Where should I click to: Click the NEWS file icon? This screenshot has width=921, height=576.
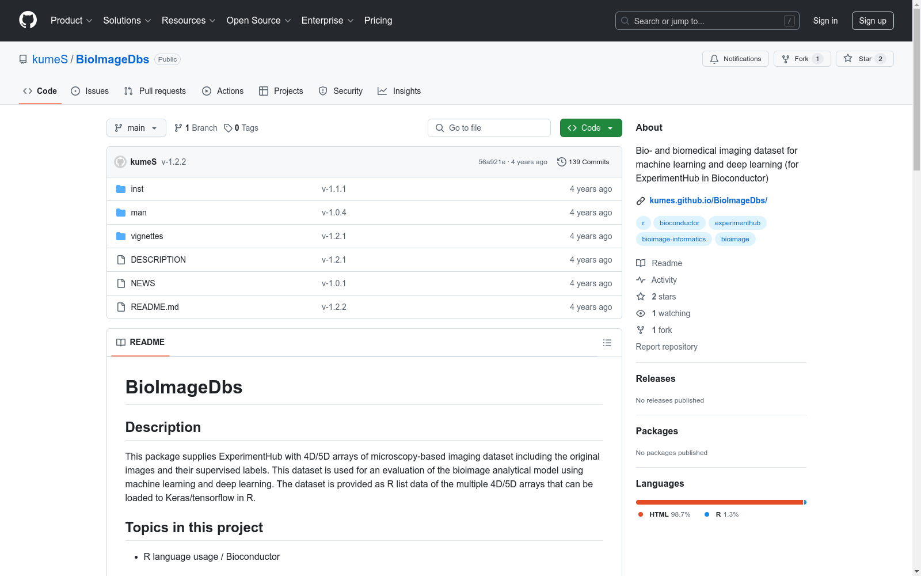(121, 283)
